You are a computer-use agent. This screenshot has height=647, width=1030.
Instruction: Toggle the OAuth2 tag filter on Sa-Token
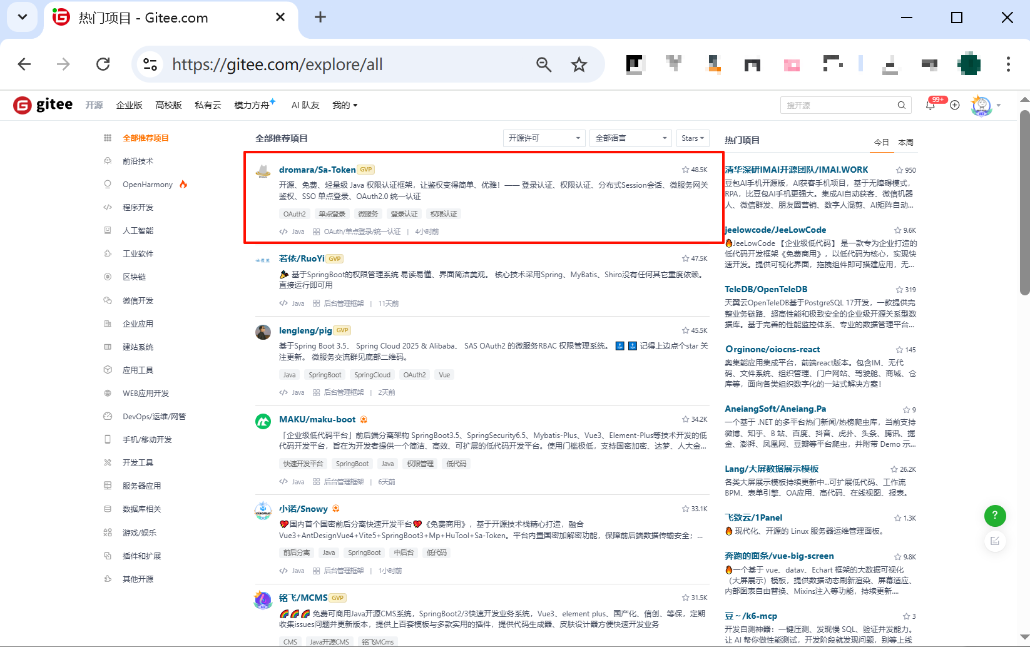point(294,213)
